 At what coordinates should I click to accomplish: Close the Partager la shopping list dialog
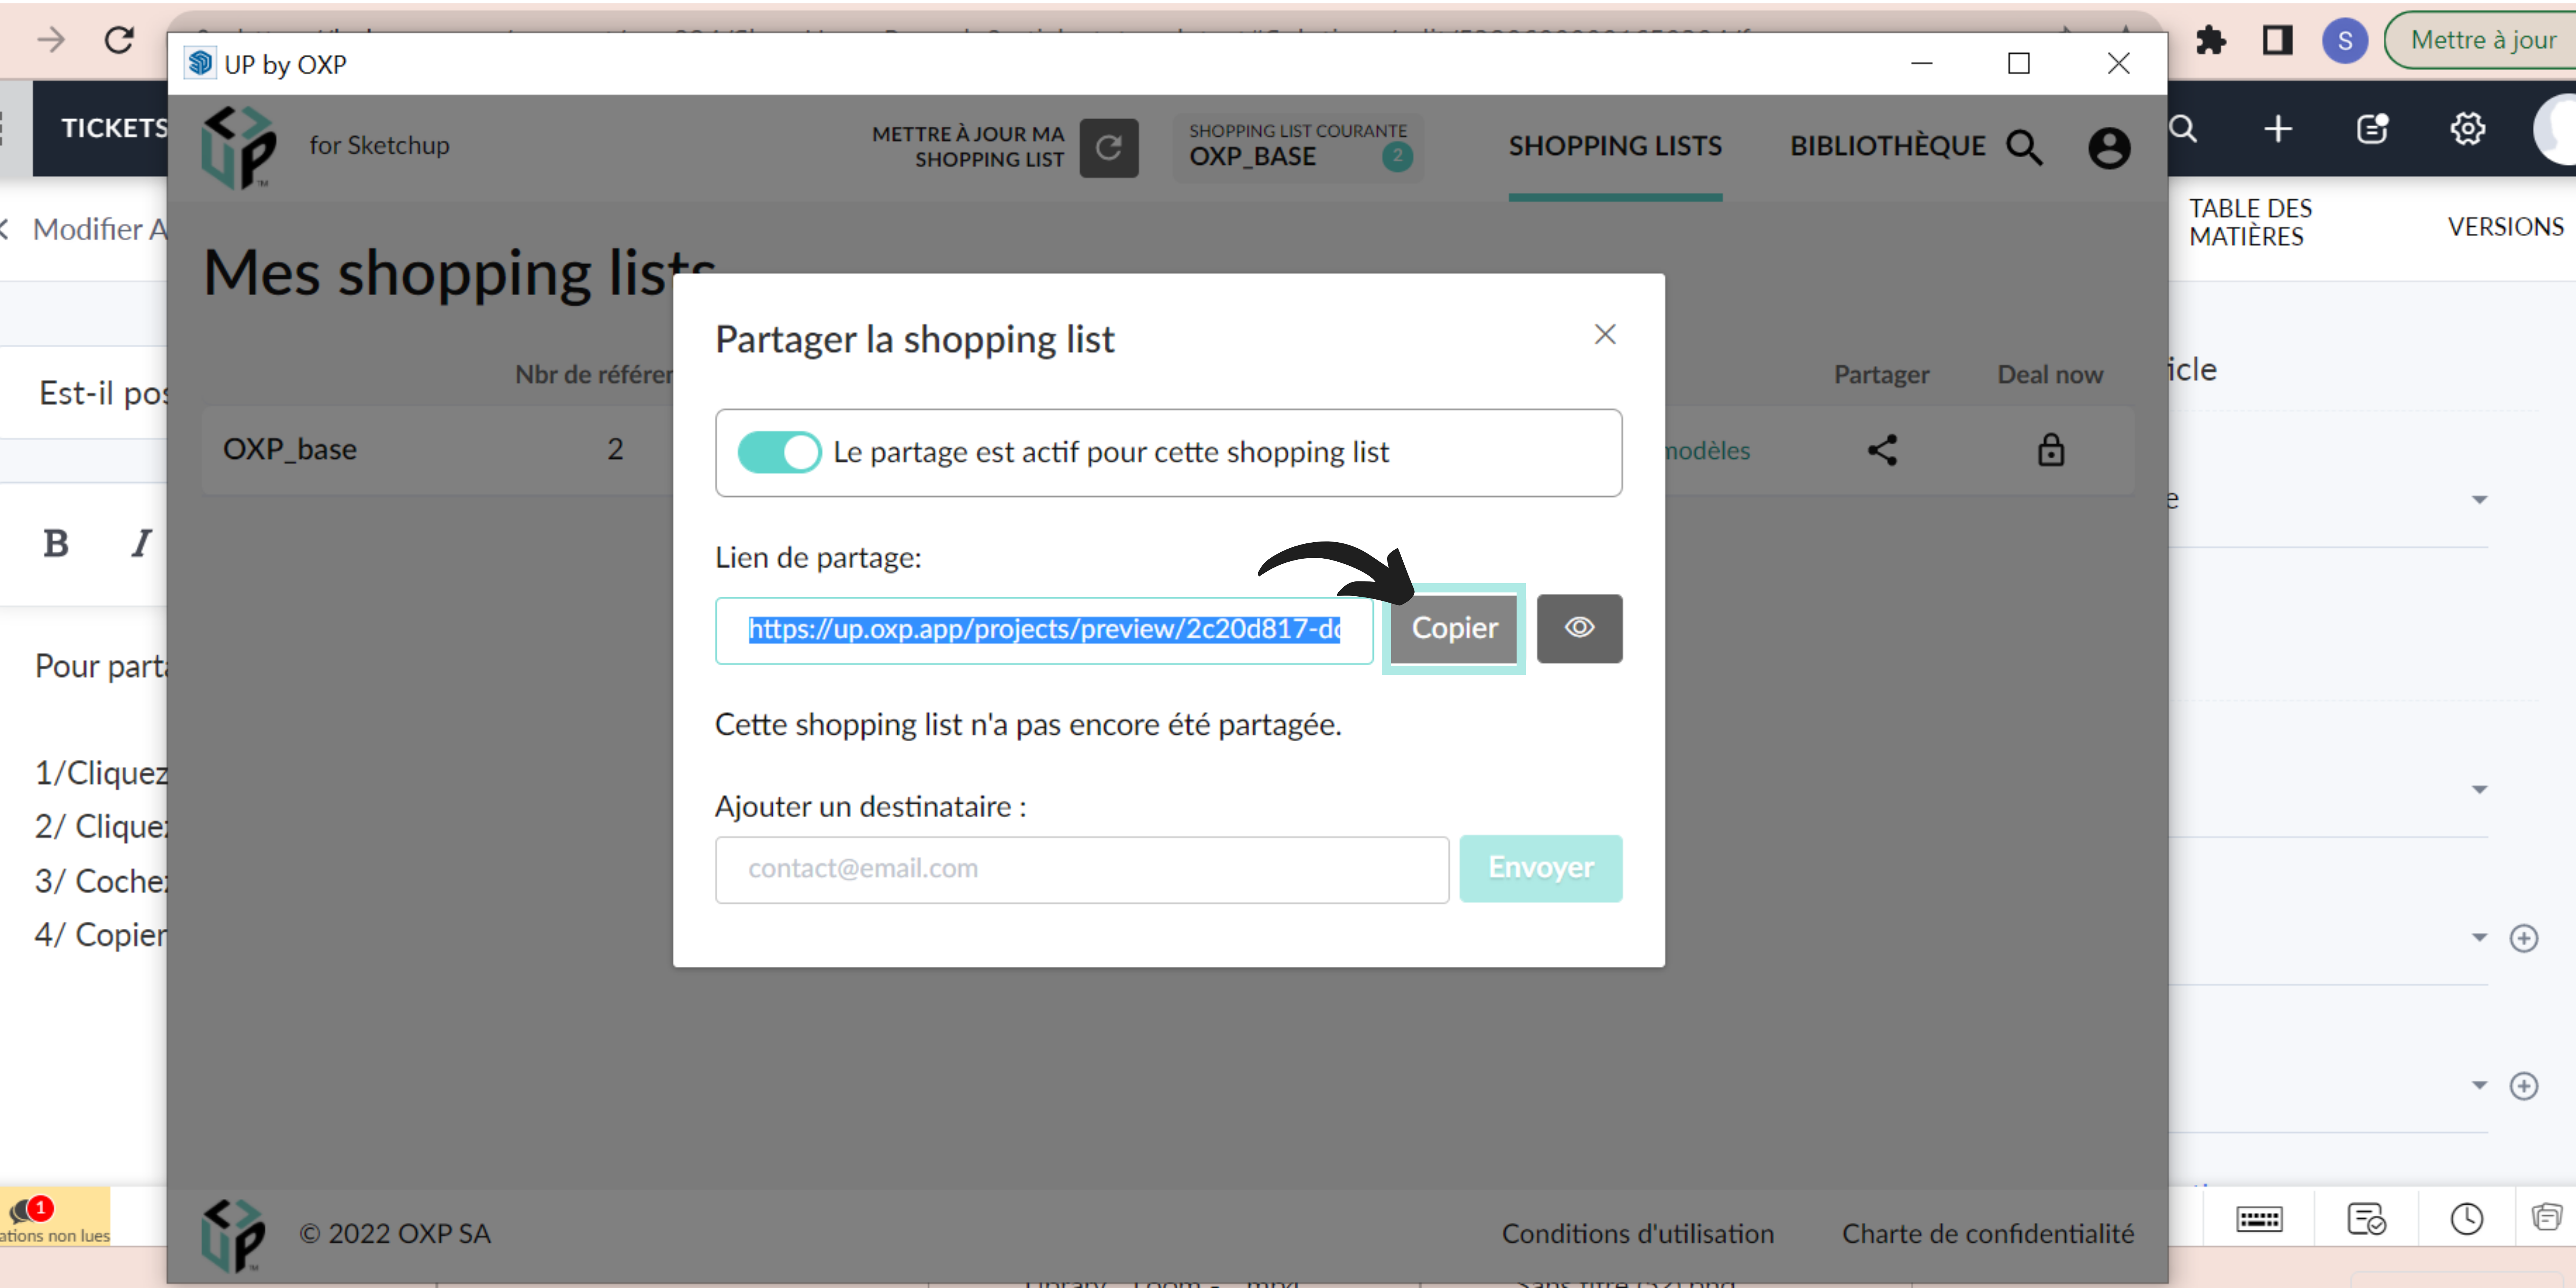tap(1605, 334)
